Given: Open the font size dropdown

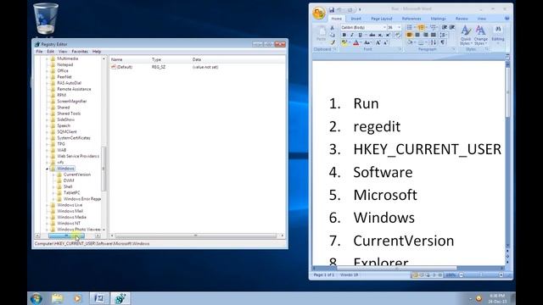Looking at the screenshot, I should point(399,27).
